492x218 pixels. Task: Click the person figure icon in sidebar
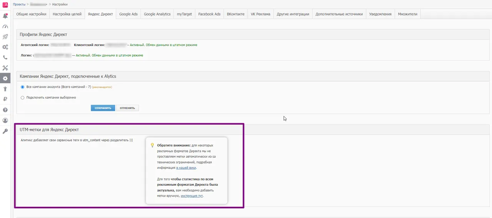[x=5, y=89]
